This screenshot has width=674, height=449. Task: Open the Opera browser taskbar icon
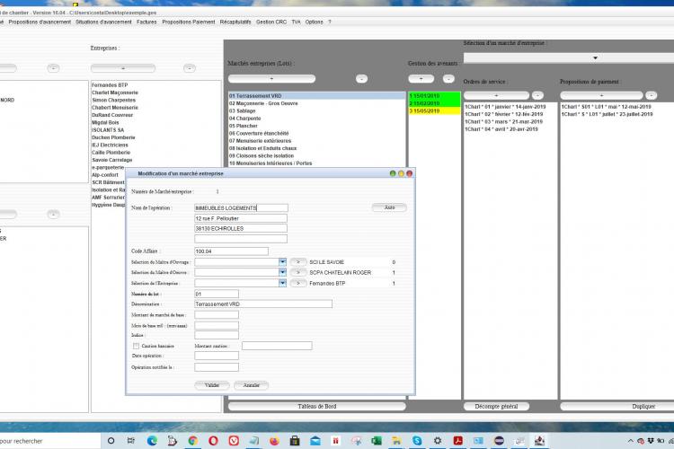[x=213, y=441]
